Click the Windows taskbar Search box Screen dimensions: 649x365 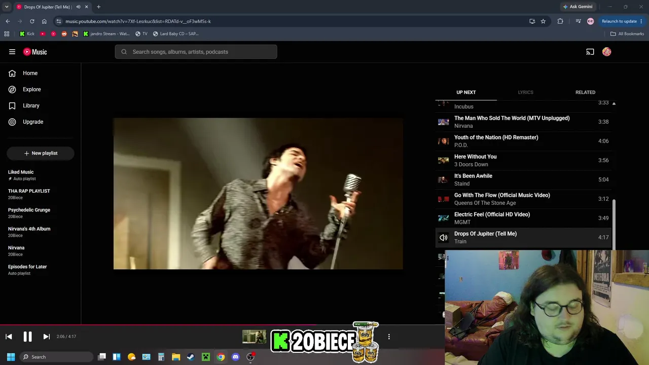coord(56,357)
